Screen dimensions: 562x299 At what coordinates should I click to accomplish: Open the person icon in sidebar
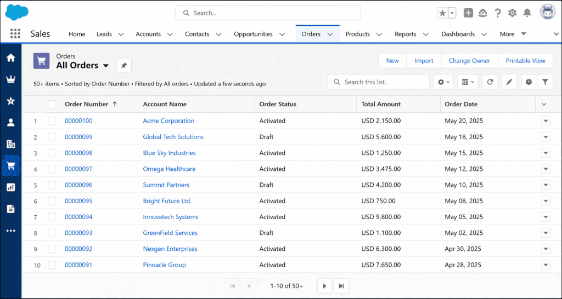click(x=11, y=123)
